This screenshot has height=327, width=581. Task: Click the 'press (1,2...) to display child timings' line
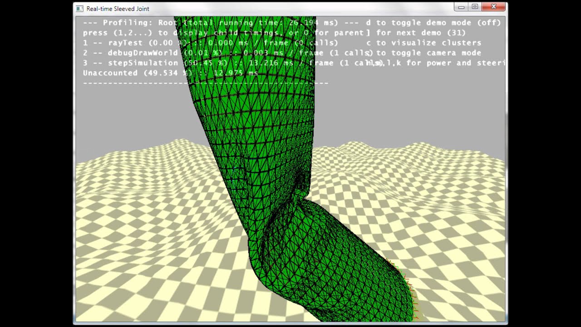223,33
